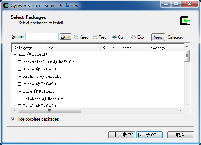The image size is (201, 145).
Task: Click the cycle icon next to Archive
Action: [42, 77]
